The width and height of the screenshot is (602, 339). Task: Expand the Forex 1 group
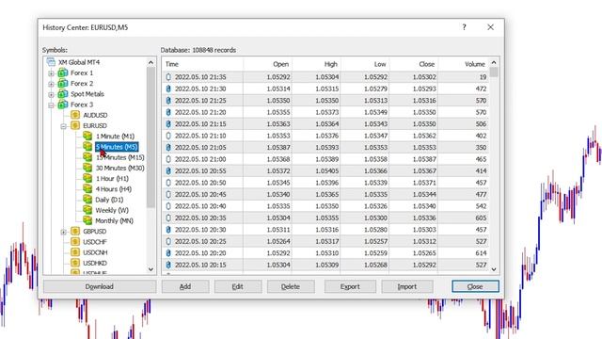click(51, 73)
